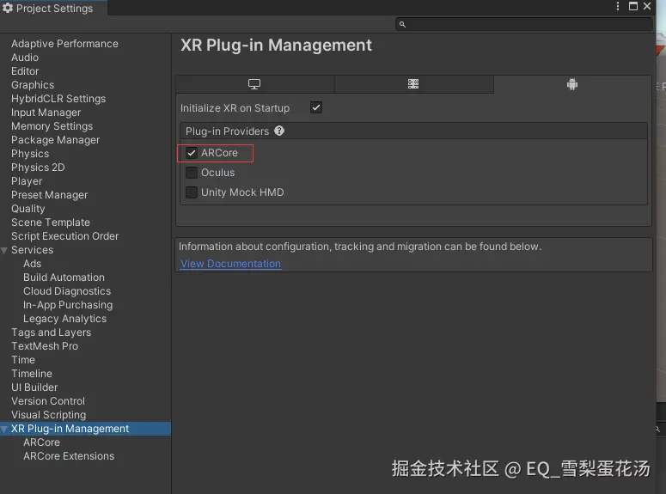Select the Services category

pyautogui.click(x=33, y=250)
